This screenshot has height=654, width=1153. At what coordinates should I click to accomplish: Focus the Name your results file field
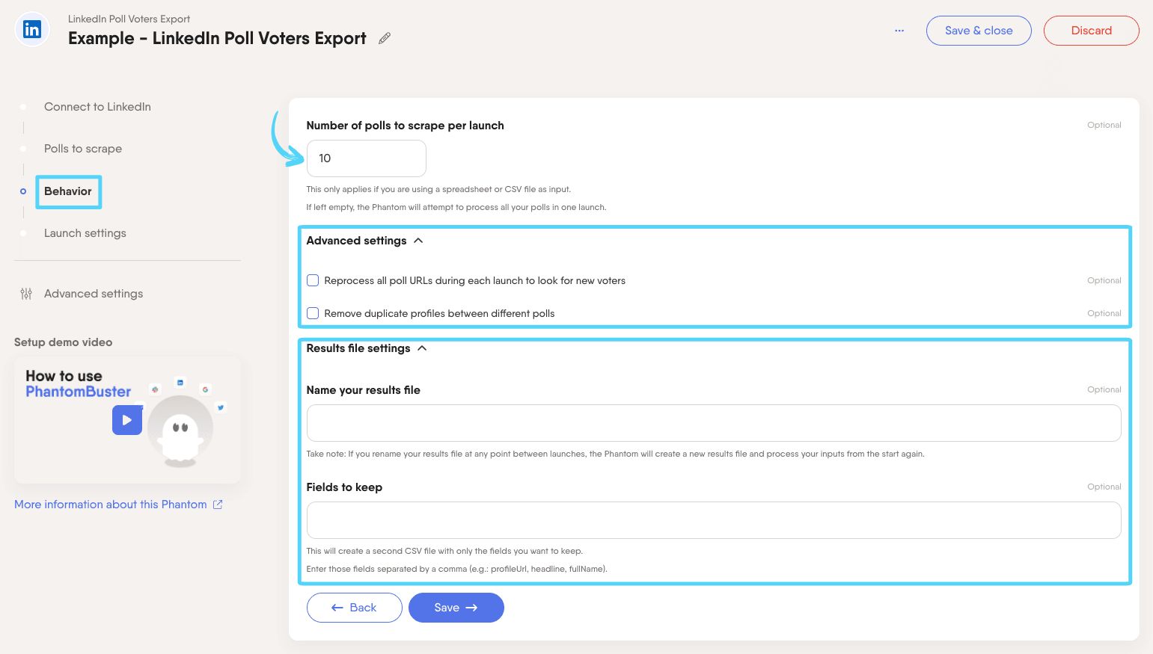click(714, 423)
